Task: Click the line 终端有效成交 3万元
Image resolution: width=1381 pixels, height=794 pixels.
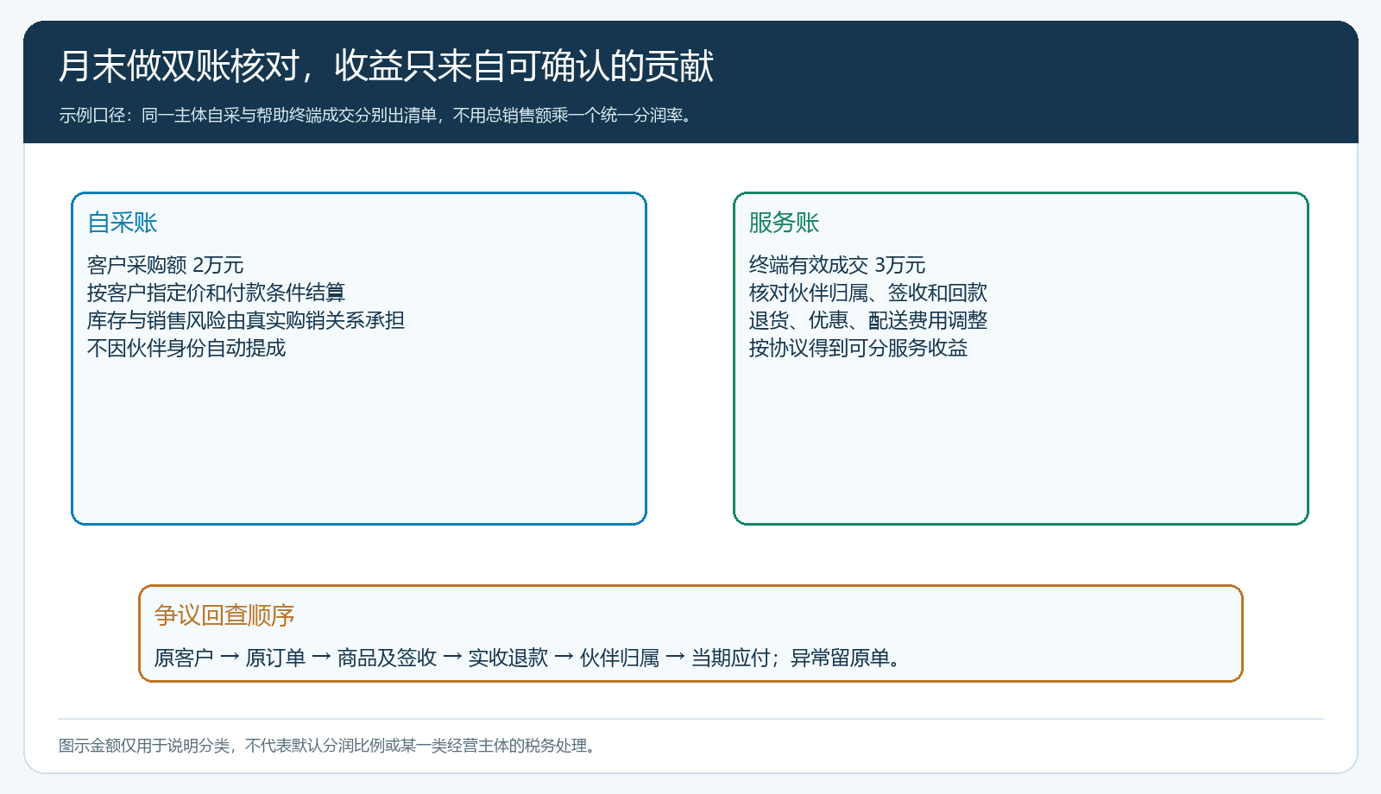Action: pos(837,265)
